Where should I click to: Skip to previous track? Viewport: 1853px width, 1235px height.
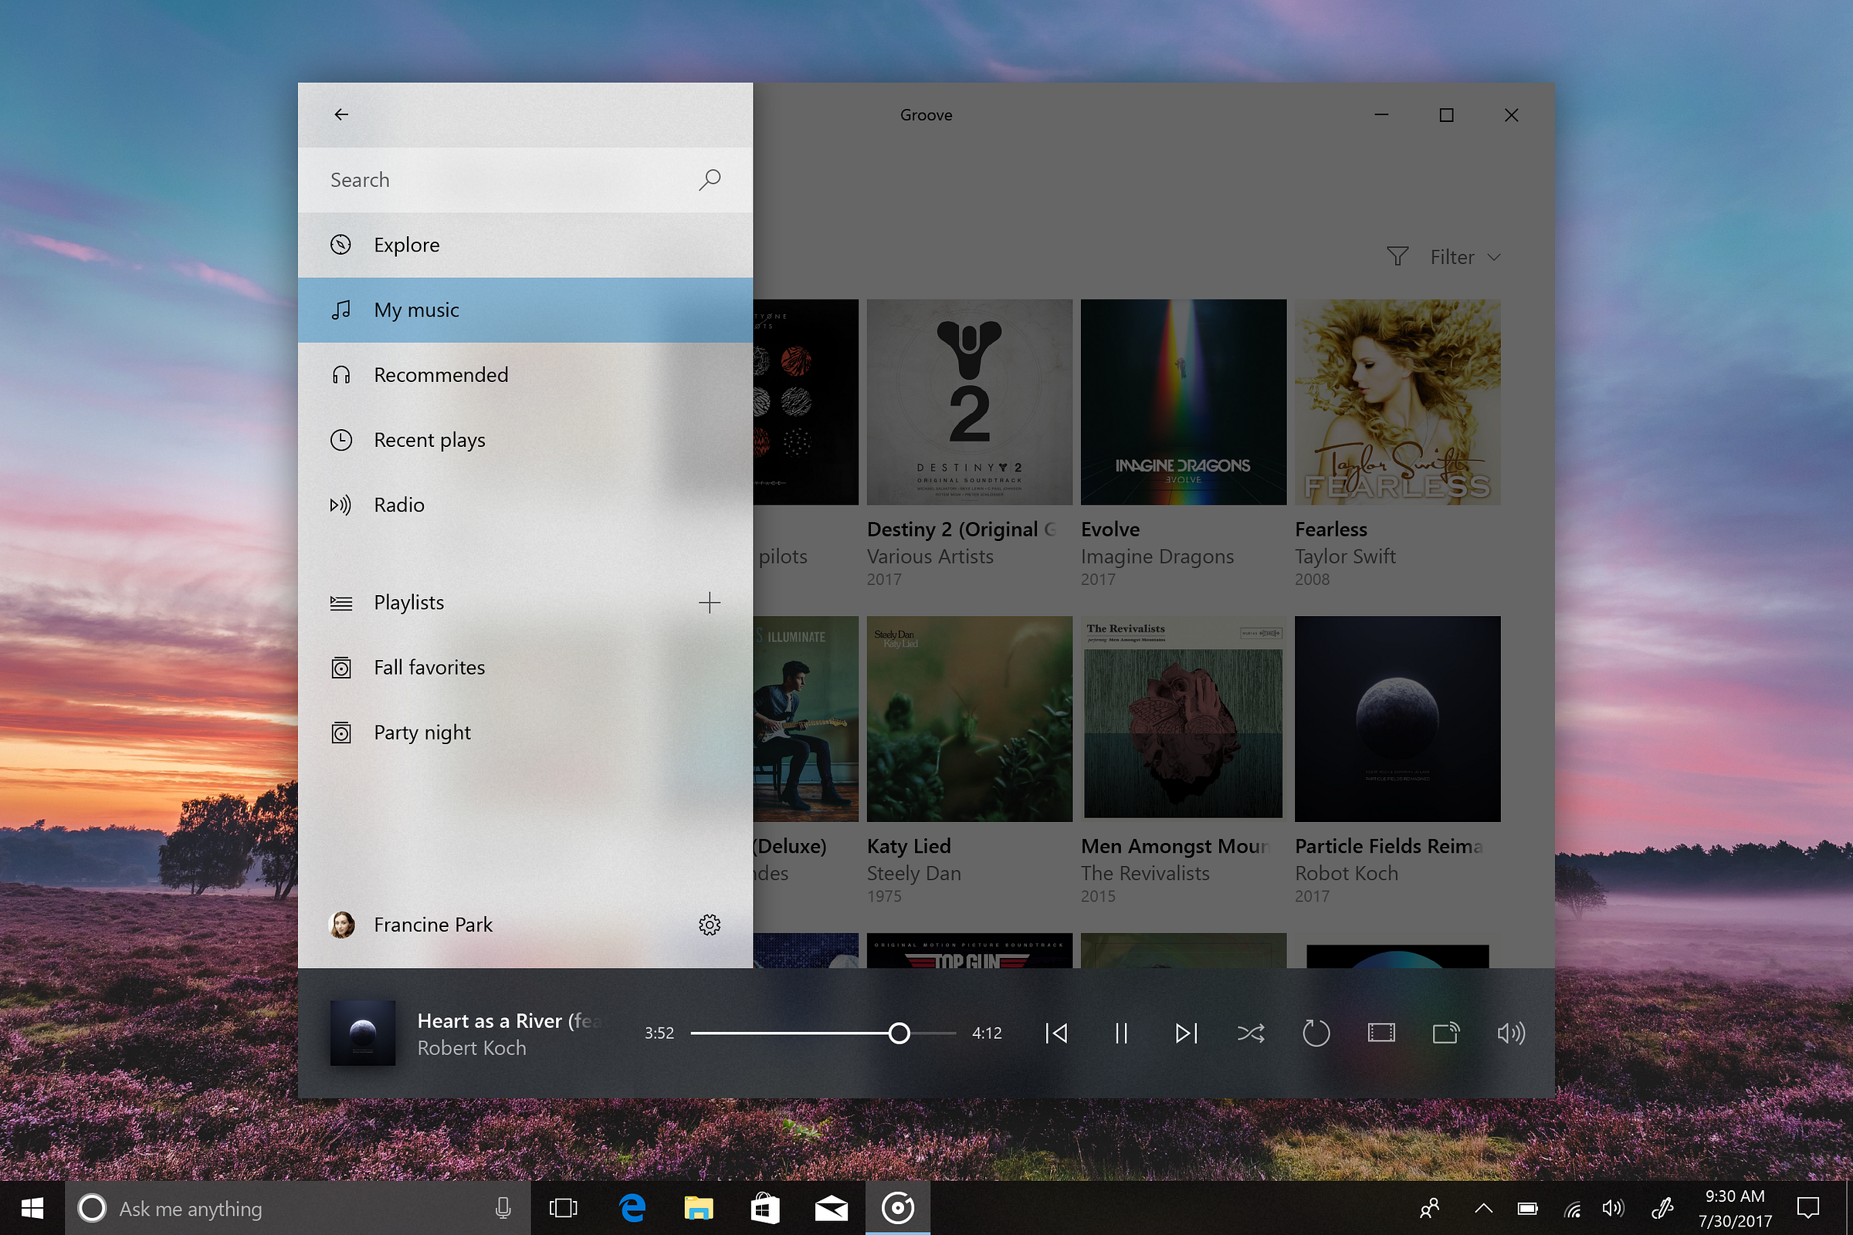click(x=1055, y=1033)
